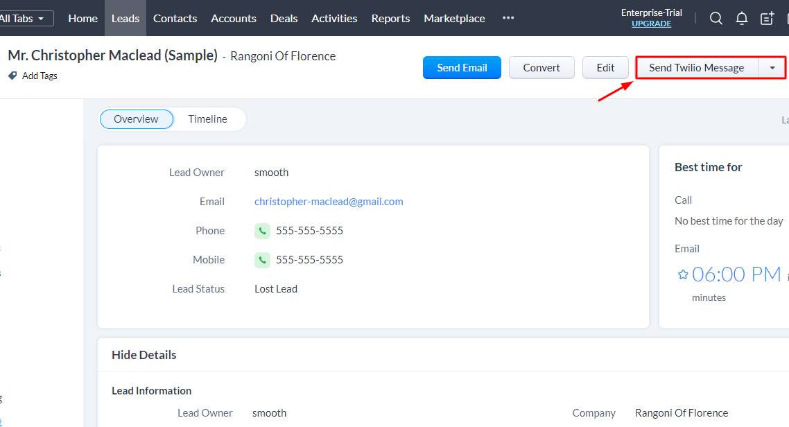Click No best time for the day text
Screen dimensions: 789x427
(x=729, y=221)
